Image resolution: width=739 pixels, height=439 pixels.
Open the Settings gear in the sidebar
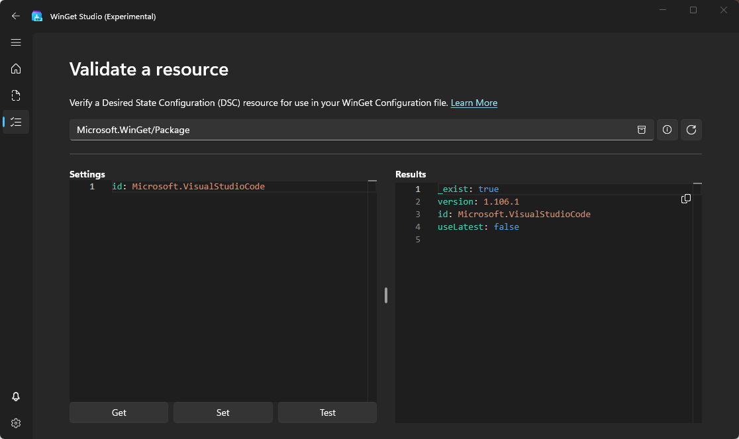16,423
